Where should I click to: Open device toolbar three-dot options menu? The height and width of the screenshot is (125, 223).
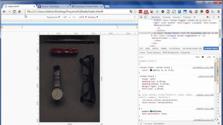pos(135,17)
